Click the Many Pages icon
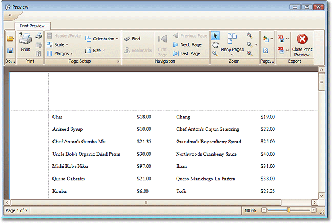Viewport: 332px width, 223px height. click(x=232, y=39)
